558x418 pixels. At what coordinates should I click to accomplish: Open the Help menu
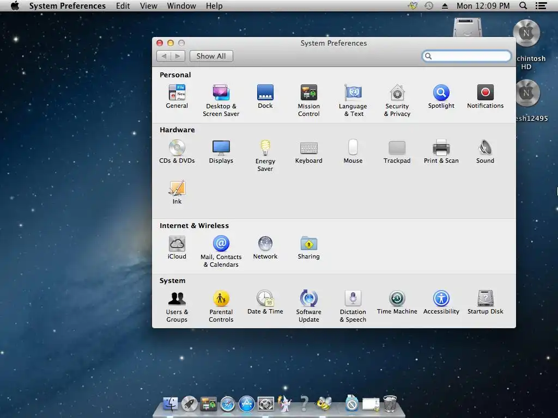tap(214, 5)
